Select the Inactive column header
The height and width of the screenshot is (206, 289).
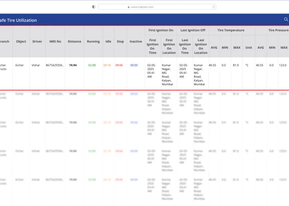tap(135, 42)
